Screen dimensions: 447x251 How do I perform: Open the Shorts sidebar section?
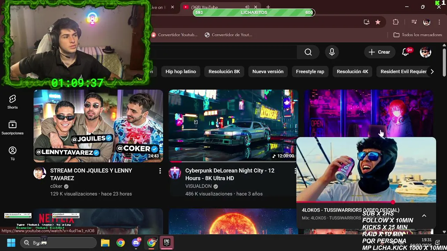13,102
